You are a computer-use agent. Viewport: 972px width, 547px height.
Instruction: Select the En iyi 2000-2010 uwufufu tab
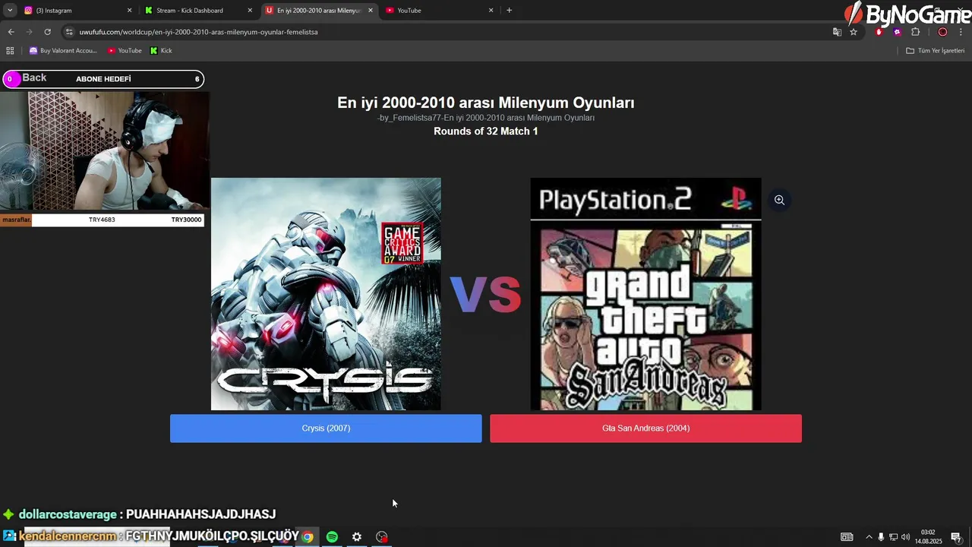(320, 11)
